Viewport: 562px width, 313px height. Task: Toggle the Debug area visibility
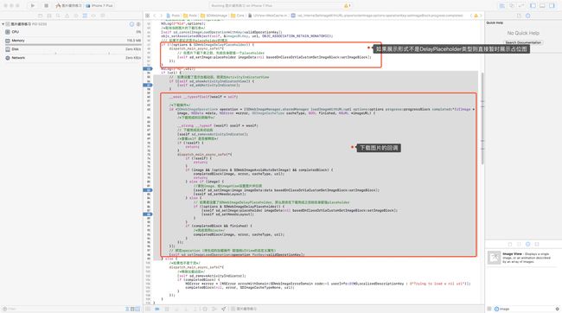(x=542, y=6)
